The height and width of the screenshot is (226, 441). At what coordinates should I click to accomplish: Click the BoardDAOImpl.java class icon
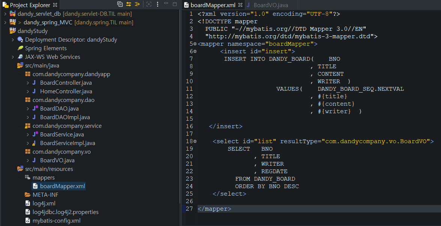[x=34, y=117]
